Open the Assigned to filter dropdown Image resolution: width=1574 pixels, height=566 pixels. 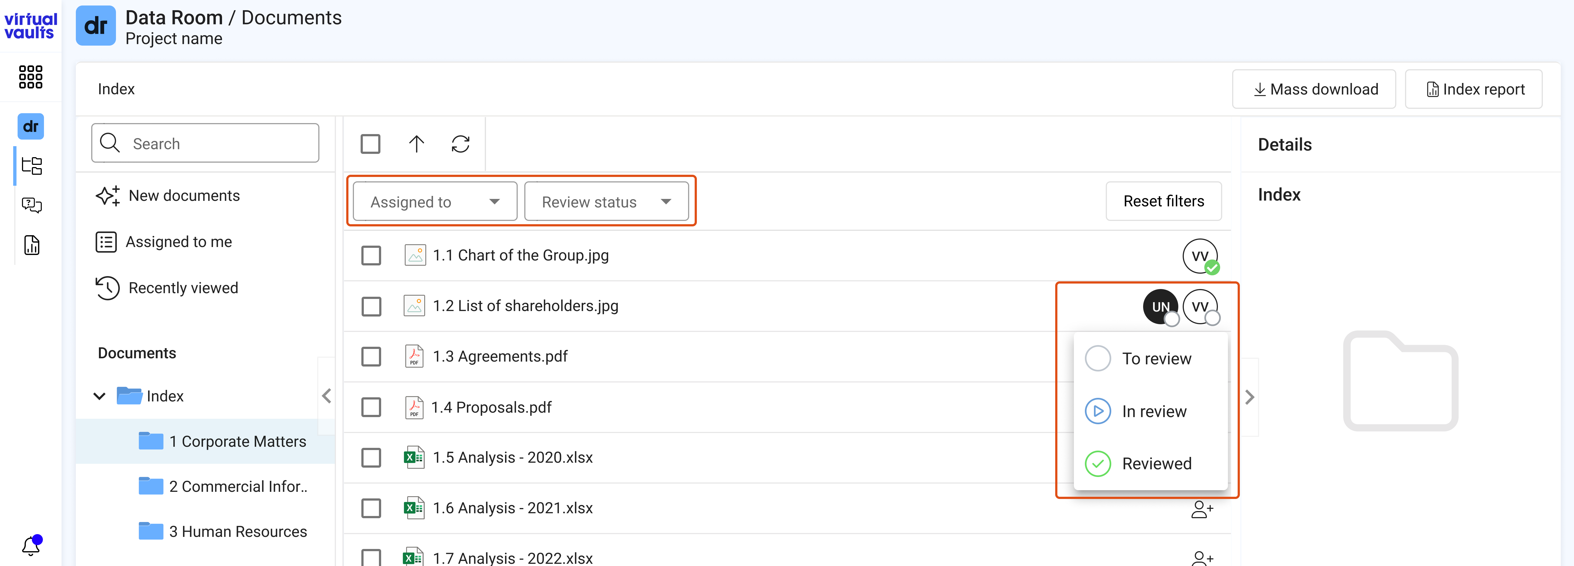(435, 202)
